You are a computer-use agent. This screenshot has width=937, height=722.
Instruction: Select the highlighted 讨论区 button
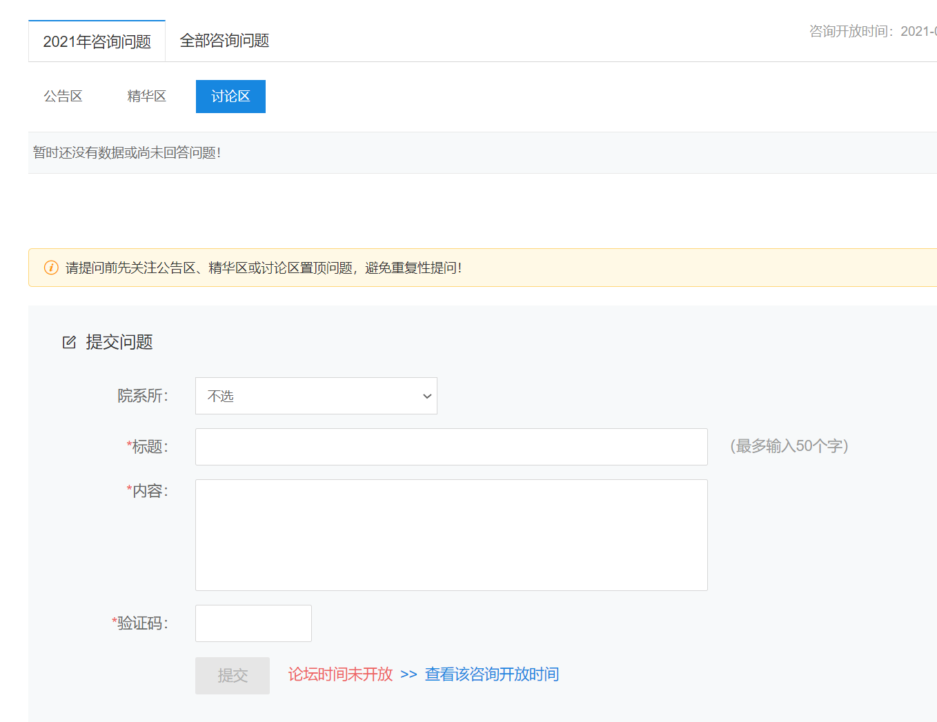230,97
